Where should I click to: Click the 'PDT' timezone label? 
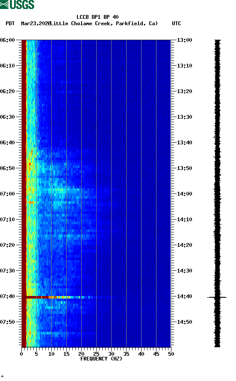pos(10,23)
